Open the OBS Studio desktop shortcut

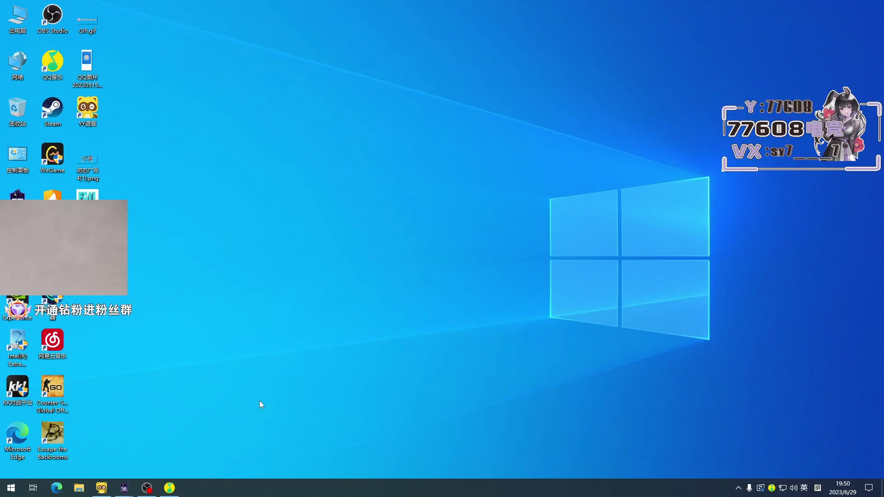click(x=52, y=15)
